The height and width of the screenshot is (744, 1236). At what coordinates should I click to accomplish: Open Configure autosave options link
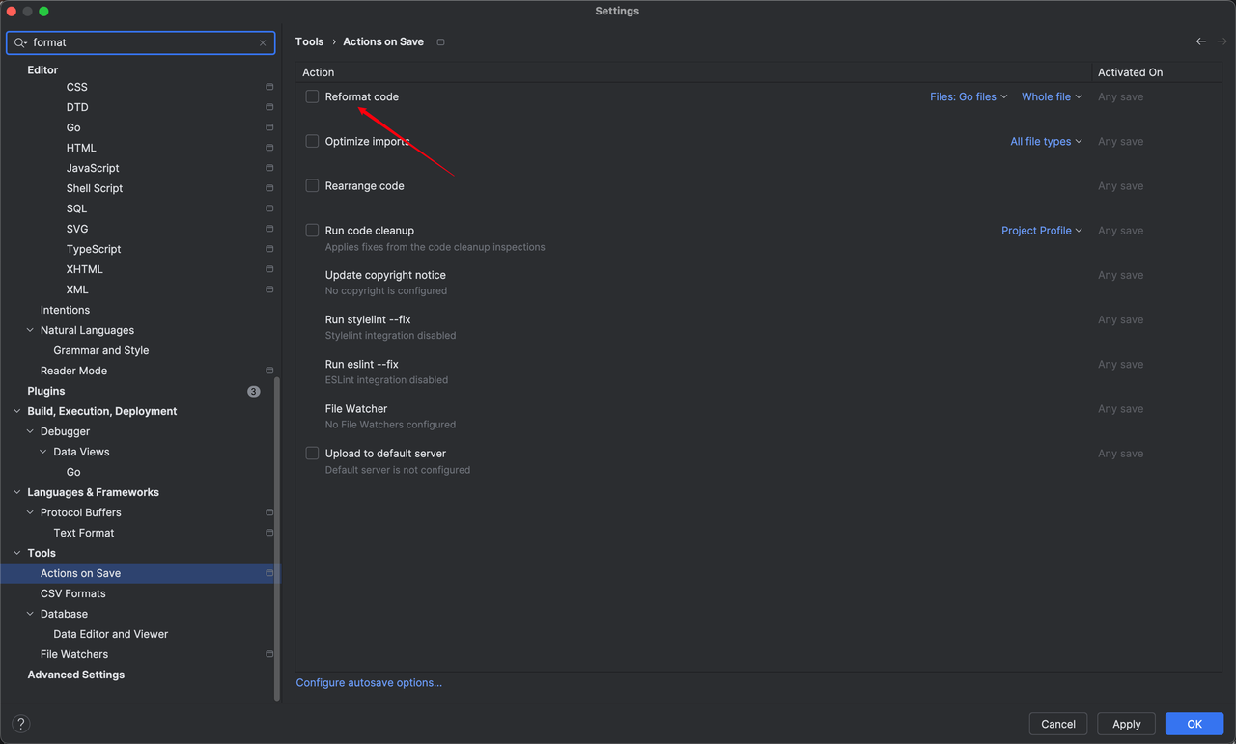(369, 682)
